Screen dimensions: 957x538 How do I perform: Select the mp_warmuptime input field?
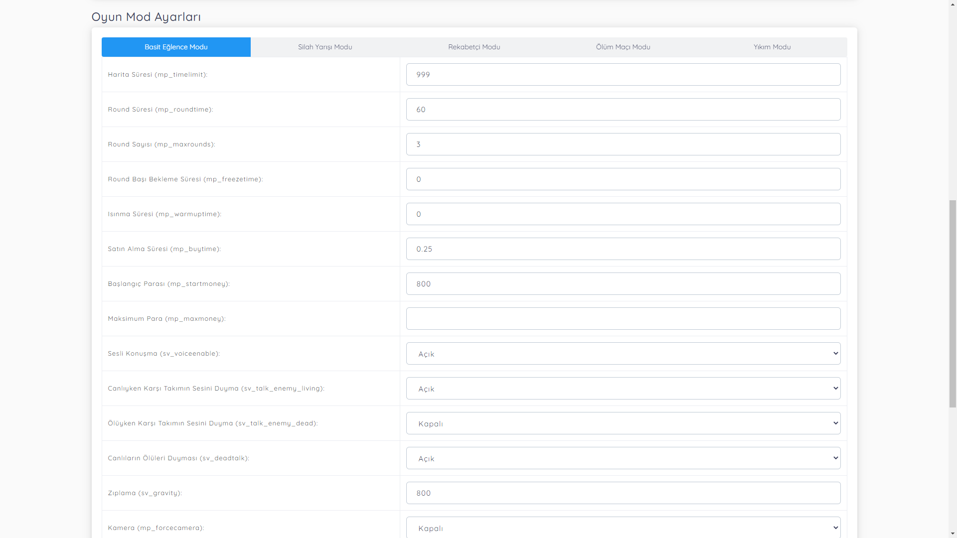(623, 214)
